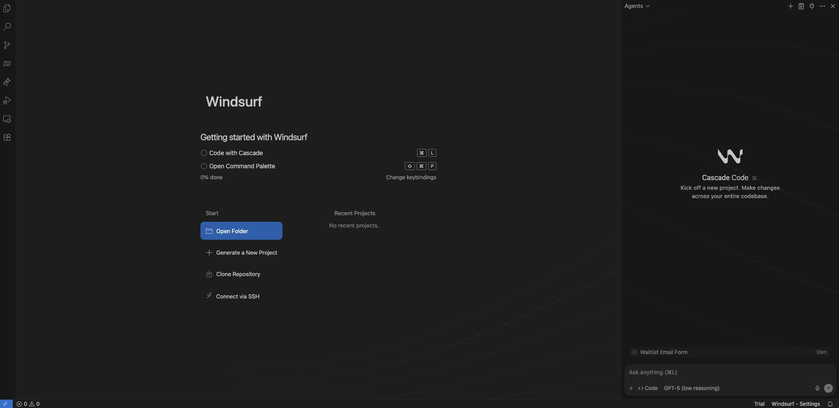Screen dimensions: 839x408
Task: Open the Run and Debug view
Action: 7,100
